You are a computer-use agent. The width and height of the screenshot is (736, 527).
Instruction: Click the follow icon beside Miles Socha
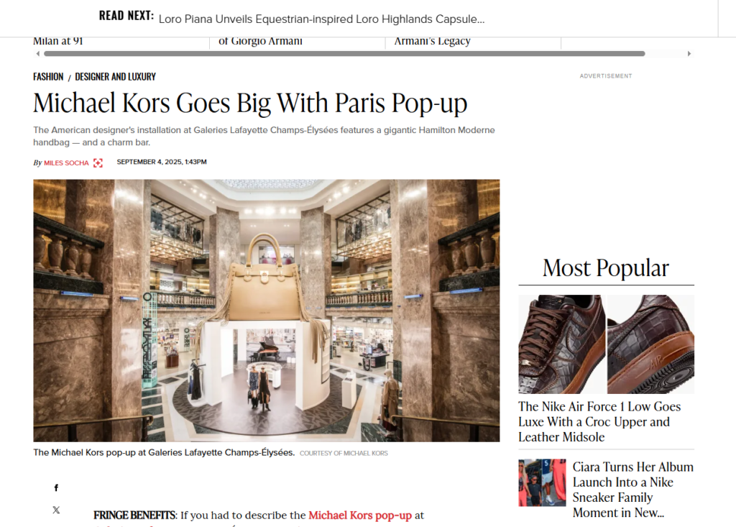click(98, 163)
